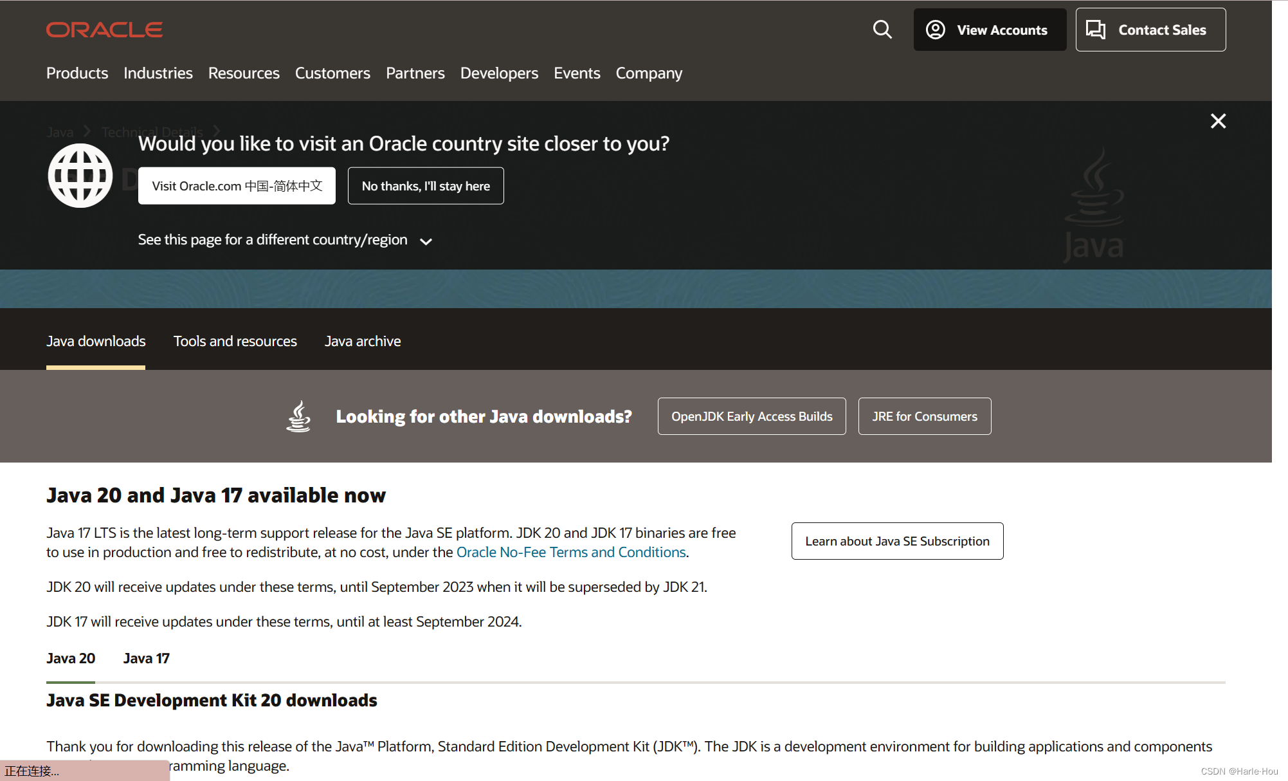1288x781 pixels.
Task: Click 'Looking for other Java downloads?' text
Action: point(484,416)
